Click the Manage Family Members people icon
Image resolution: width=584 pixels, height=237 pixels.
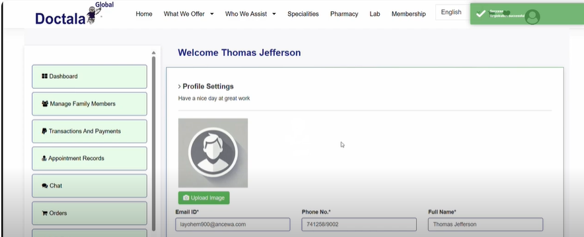(45, 103)
